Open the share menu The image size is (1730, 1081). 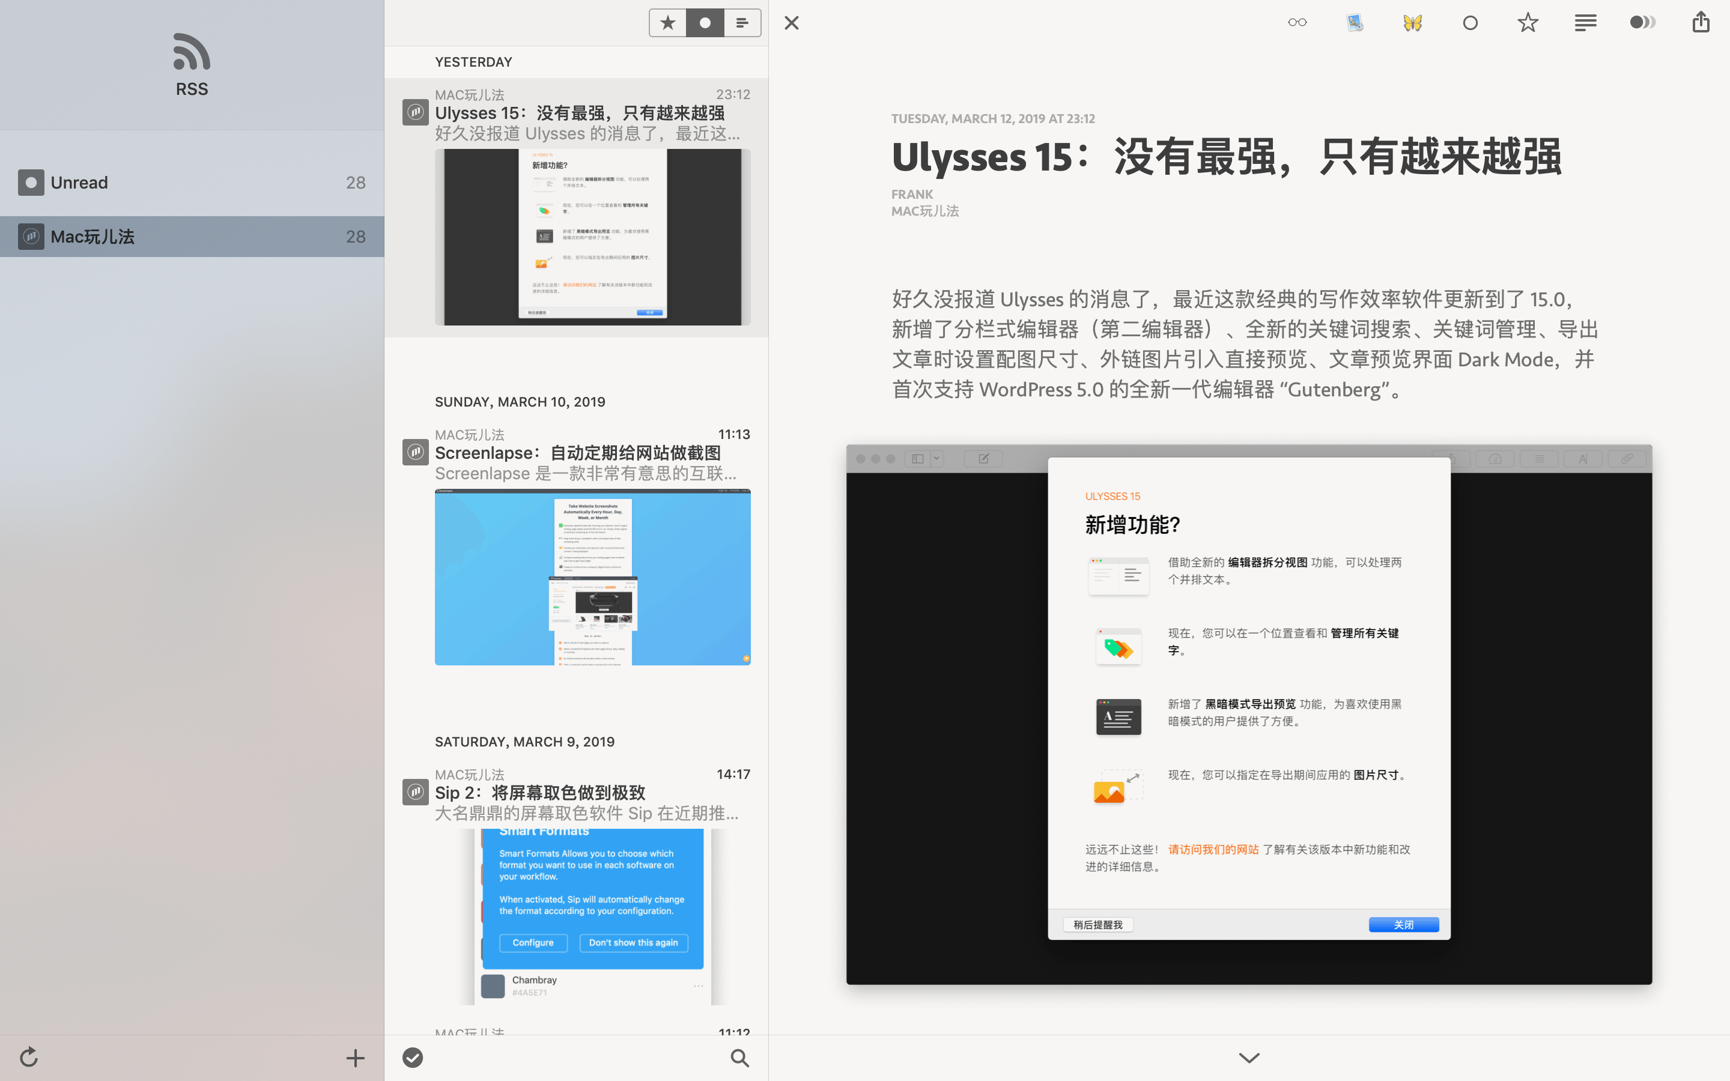(x=1701, y=22)
